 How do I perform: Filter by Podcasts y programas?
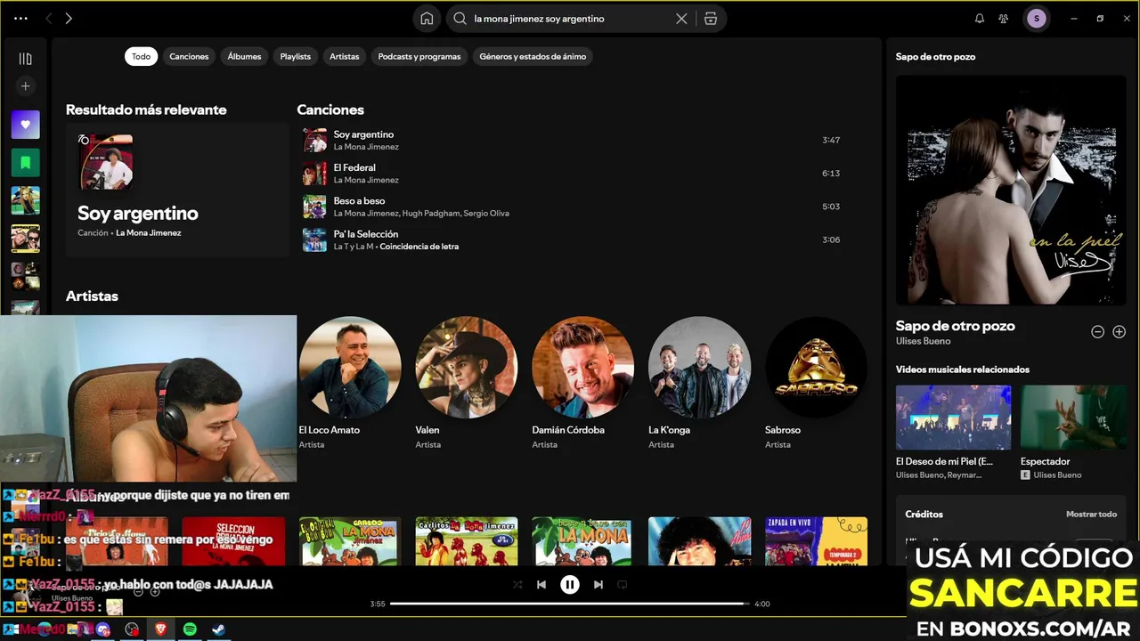419,56
